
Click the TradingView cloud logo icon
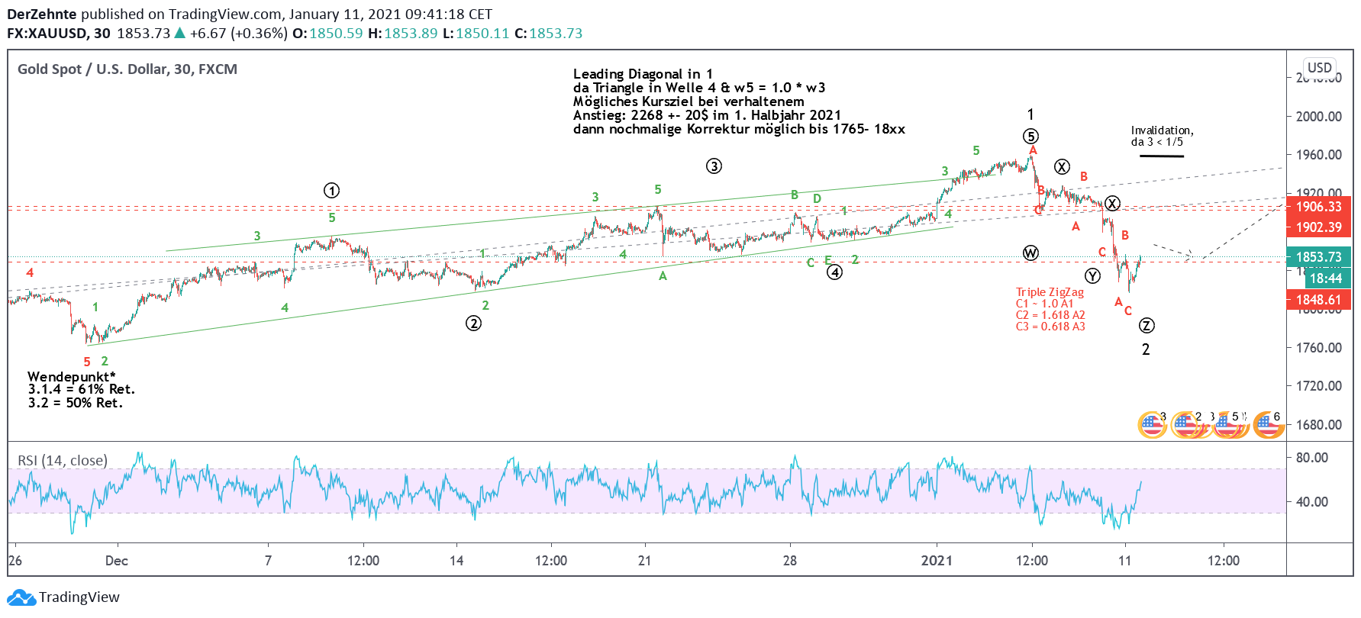tap(21, 597)
